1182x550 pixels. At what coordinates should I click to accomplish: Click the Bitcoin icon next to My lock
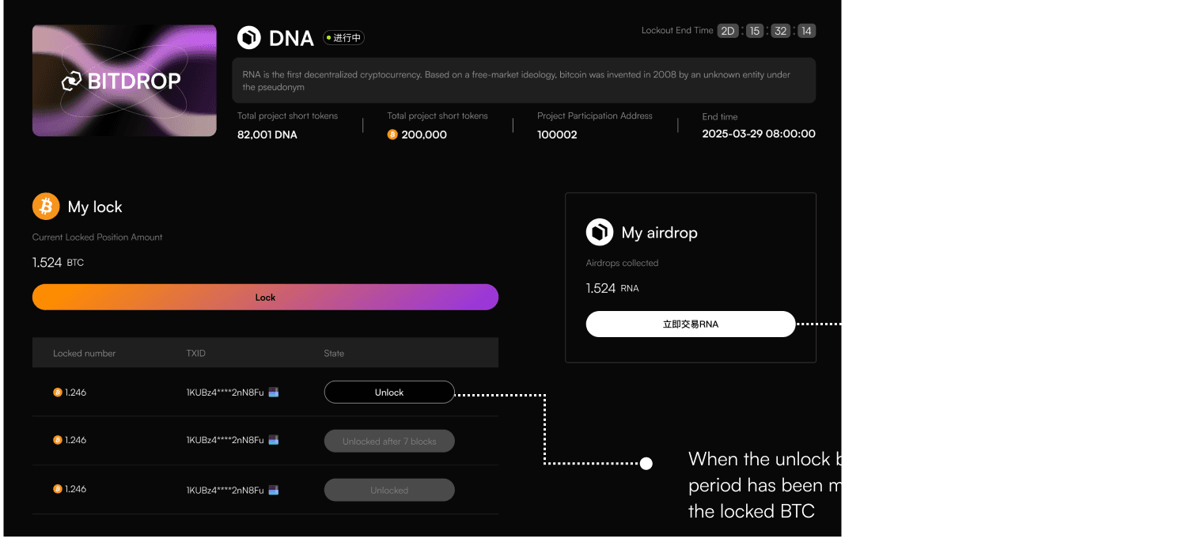click(46, 207)
